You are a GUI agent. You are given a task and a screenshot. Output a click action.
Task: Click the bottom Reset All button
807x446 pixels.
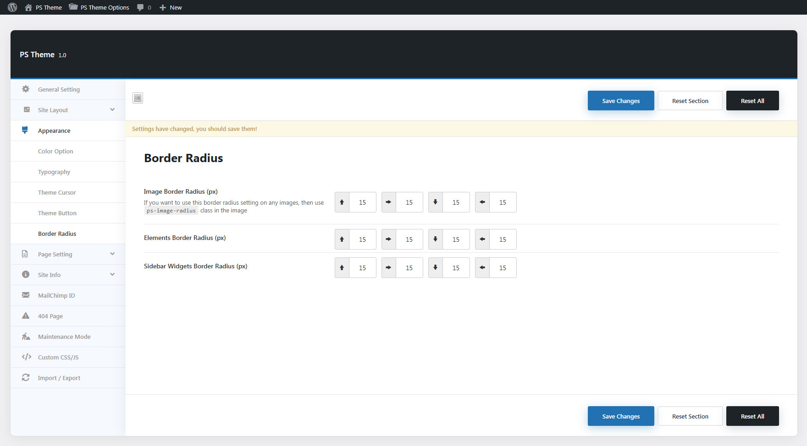tap(752, 416)
